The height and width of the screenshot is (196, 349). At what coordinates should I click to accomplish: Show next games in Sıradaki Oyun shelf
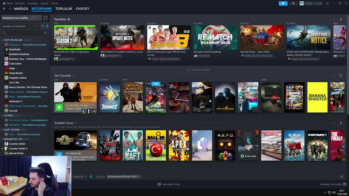tap(341, 123)
